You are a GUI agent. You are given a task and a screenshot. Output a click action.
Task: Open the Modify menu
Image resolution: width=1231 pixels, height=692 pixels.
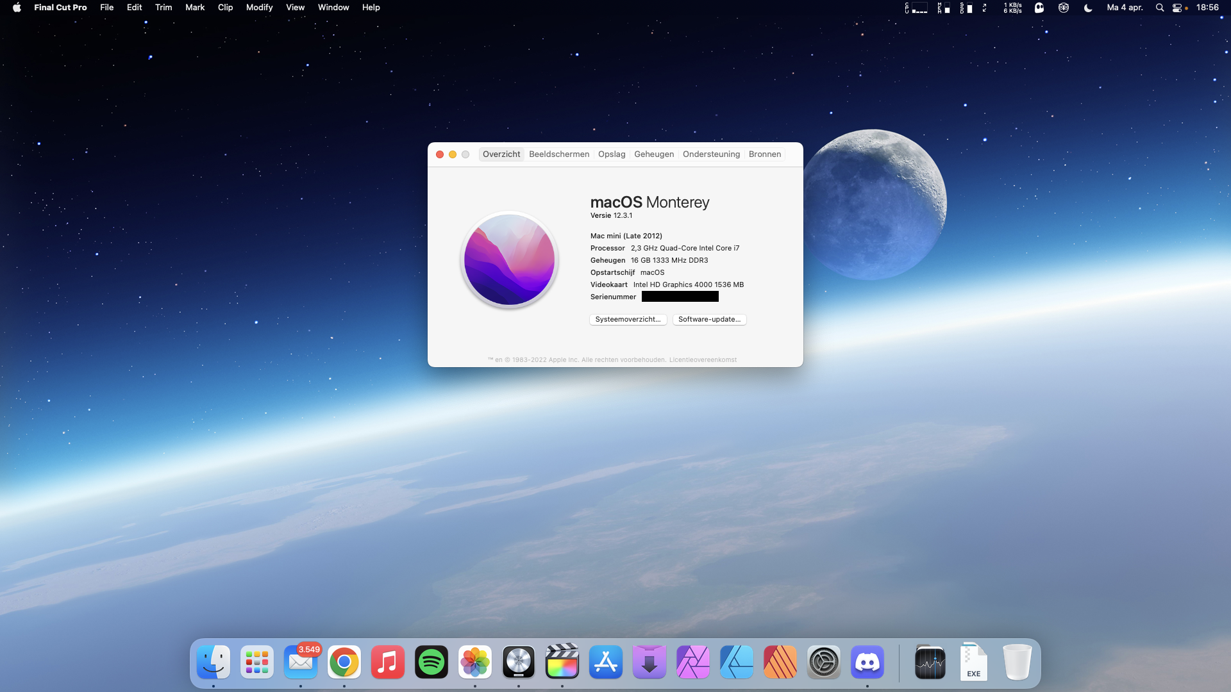click(x=260, y=8)
